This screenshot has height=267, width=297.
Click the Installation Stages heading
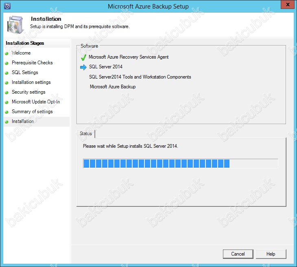pos(25,43)
